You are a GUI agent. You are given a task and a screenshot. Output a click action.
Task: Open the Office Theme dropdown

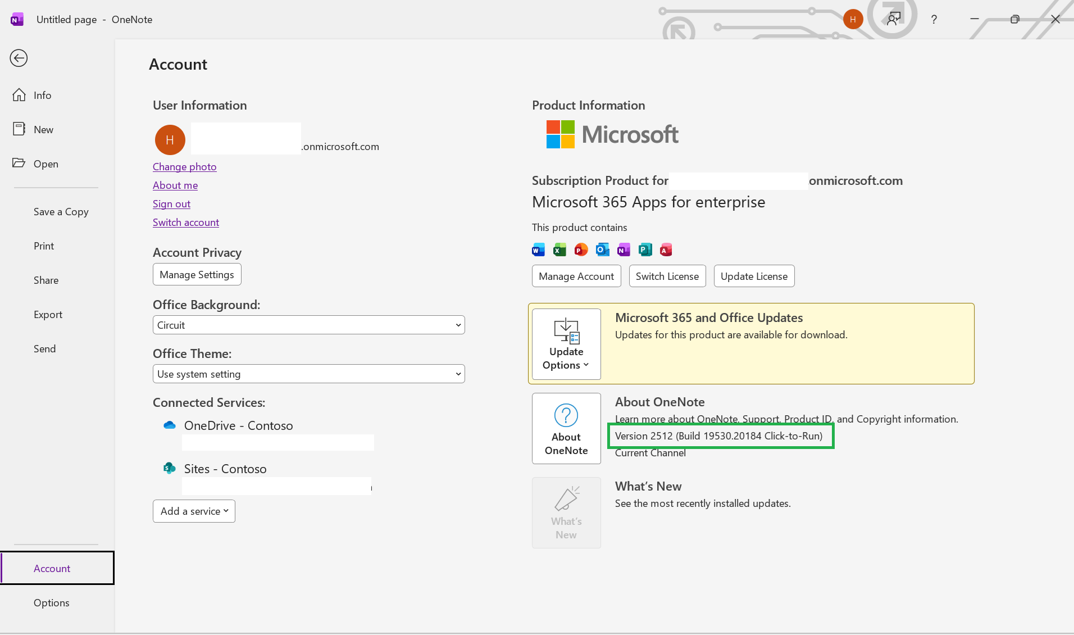pos(308,373)
